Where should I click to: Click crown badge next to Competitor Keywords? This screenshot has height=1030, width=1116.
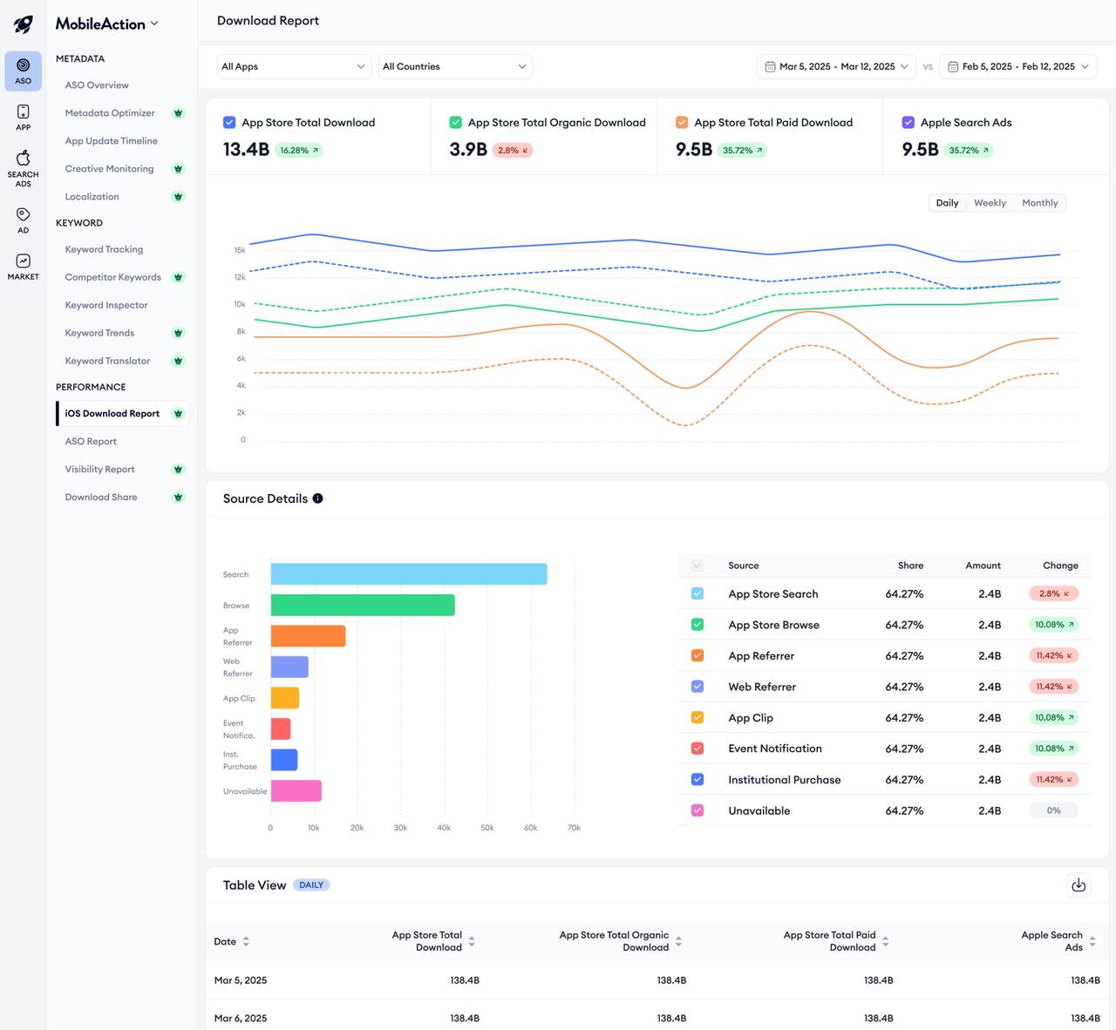tap(178, 277)
